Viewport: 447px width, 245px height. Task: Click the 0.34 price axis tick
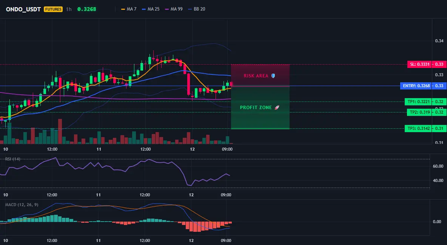click(439, 41)
